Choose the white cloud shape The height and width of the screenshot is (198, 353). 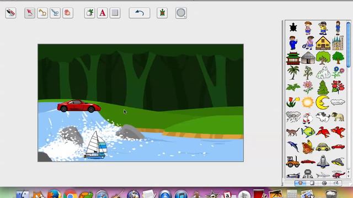pos(338,102)
